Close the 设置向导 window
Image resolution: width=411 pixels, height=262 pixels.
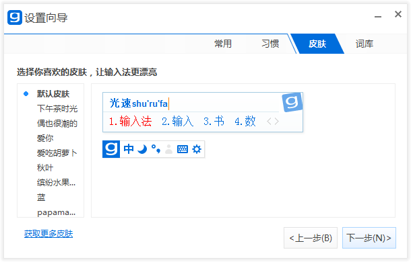(x=398, y=14)
